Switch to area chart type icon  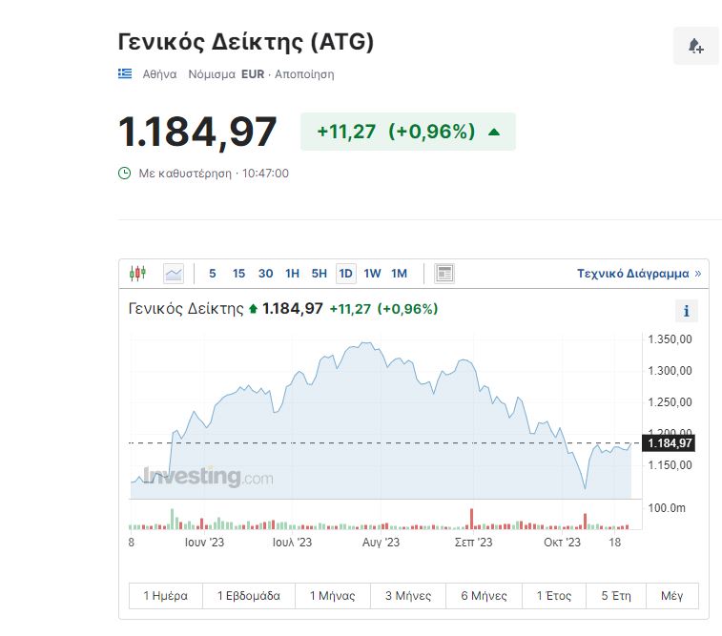(174, 274)
